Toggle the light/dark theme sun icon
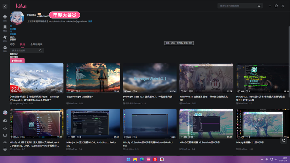The height and width of the screenshot is (163, 290). [5, 142]
